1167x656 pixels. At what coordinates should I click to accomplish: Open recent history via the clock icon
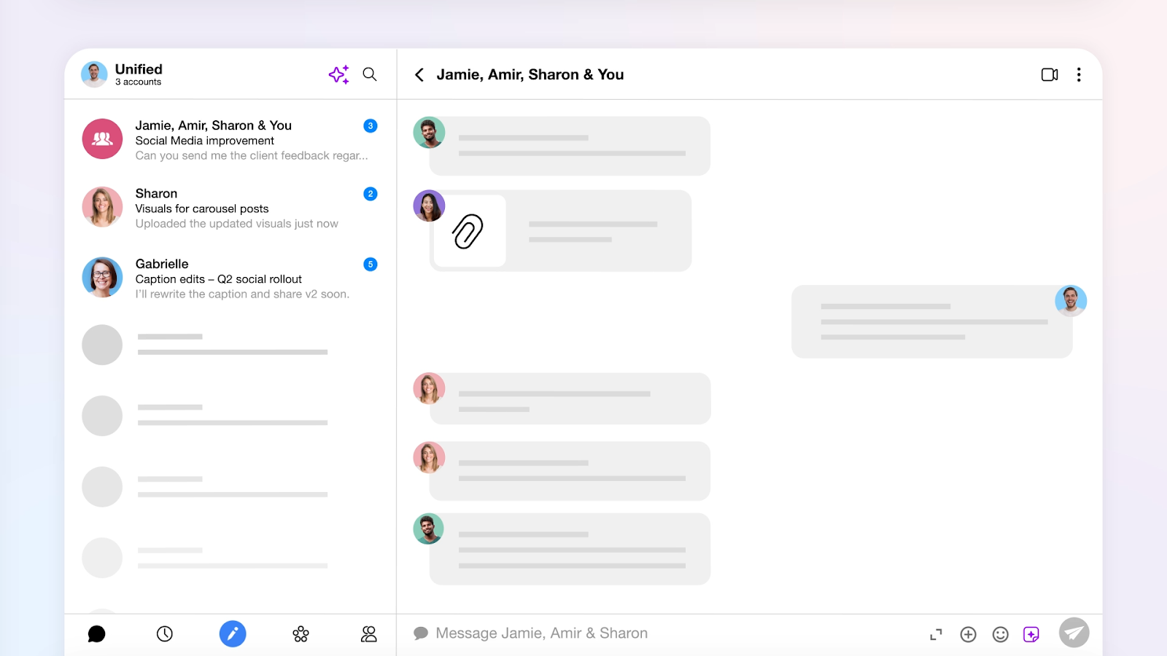pyautogui.click(x=164, y=634)
